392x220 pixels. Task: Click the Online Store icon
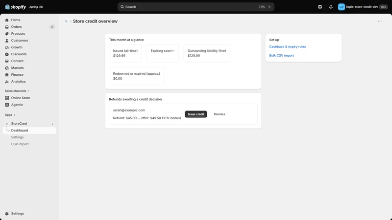7,98
